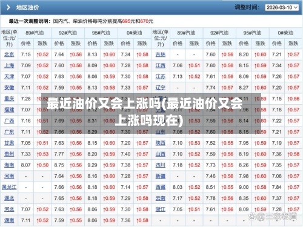Image resolution: width=303 pixels, height=227 pixels.
Task: Click Jiangxi's diesel price 7.34
Action: tap(277, 65)
